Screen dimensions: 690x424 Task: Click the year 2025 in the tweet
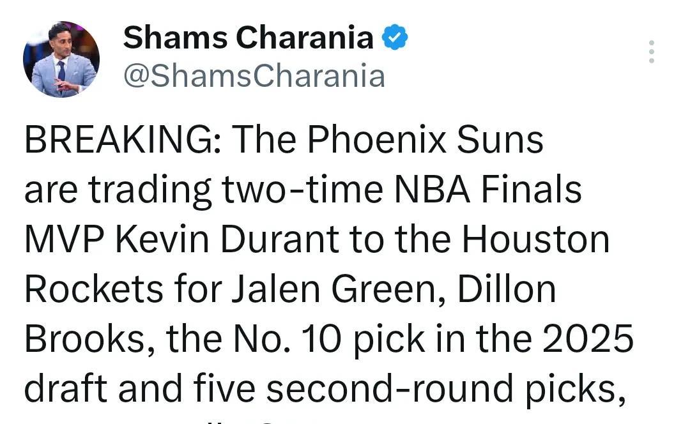pos(588,338)
